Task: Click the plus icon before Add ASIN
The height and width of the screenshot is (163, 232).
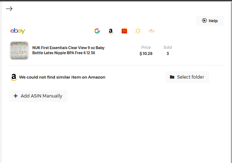Action: tap(16, 96)
